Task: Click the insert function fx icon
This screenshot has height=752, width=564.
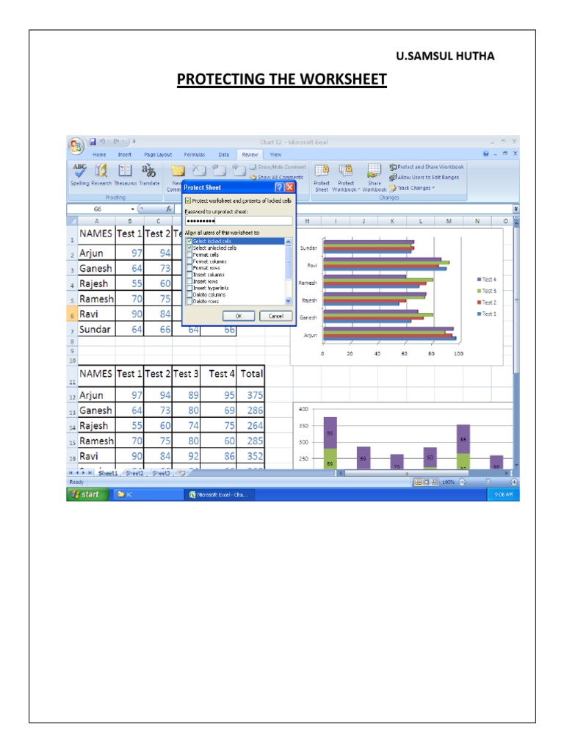Action: [169, 209]
